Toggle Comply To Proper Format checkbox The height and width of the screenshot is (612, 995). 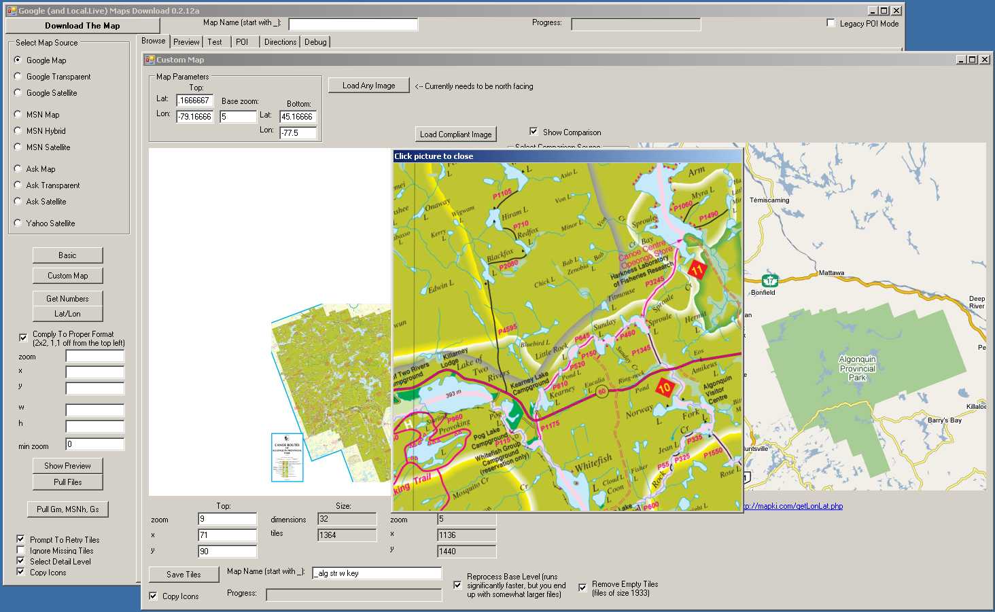(23, 338)
